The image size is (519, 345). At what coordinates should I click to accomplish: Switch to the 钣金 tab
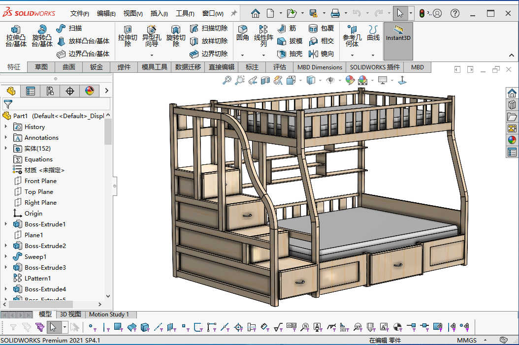pos(97,67)
